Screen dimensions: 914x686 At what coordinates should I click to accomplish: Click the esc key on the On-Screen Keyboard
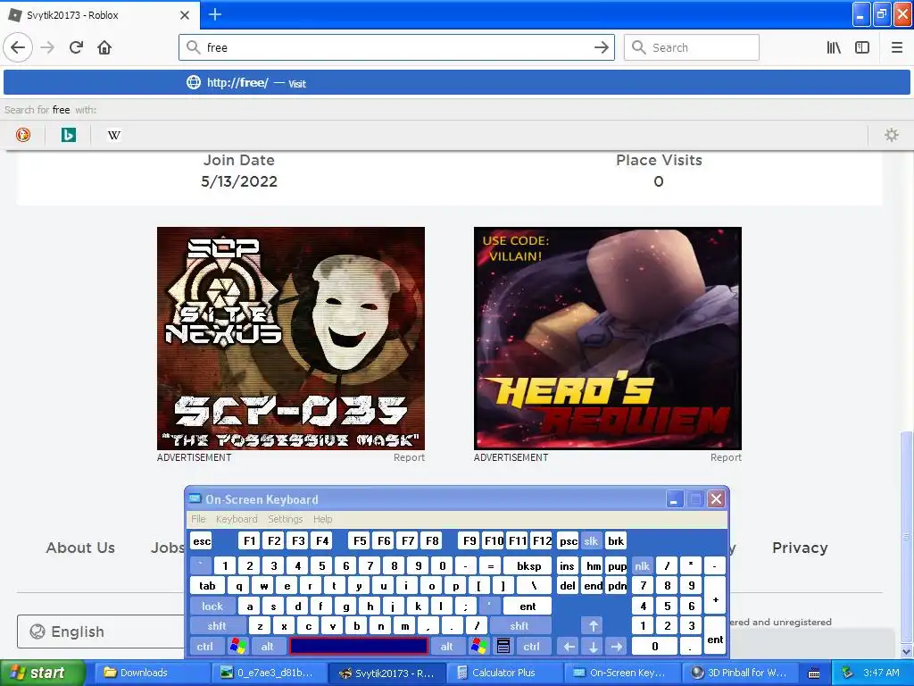(202, 540)
